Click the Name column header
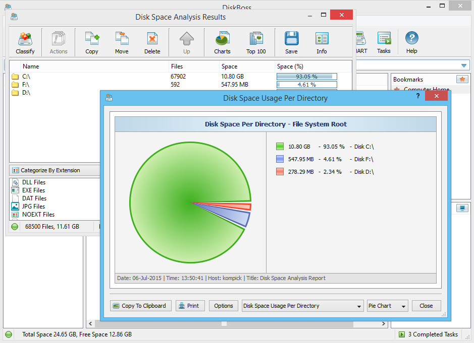The image size is (474, 343). pos(31,66)
